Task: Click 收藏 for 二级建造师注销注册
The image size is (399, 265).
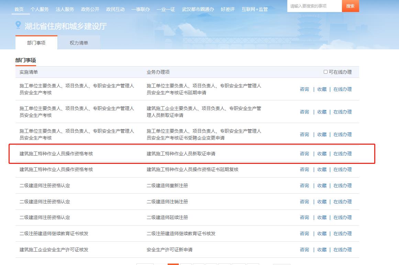Action: point(322,202)
